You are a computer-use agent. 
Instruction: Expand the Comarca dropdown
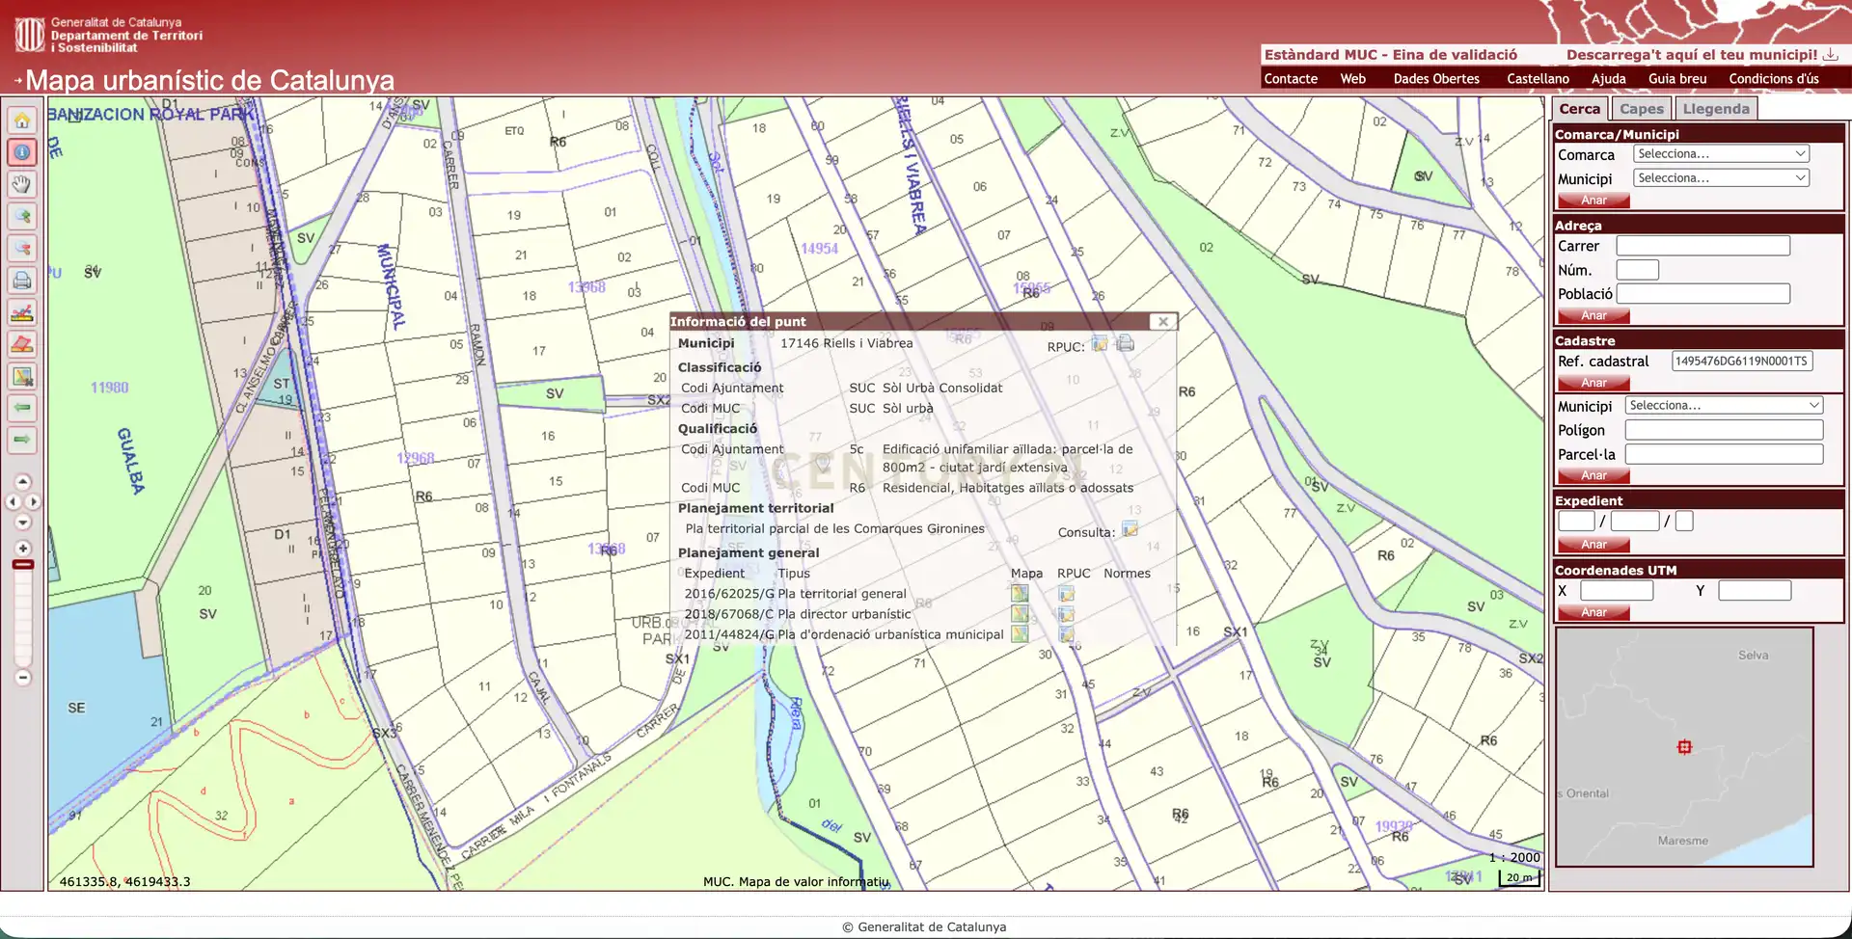[1722, 154]
